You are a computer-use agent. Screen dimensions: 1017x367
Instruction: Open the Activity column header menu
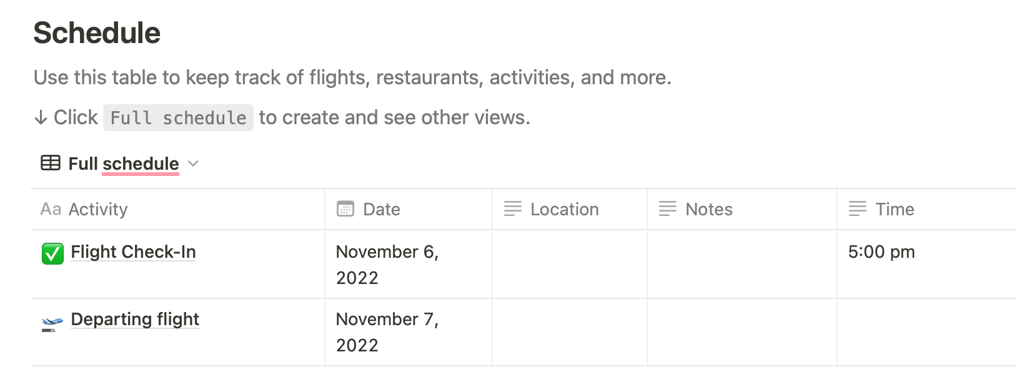point(98,209)
